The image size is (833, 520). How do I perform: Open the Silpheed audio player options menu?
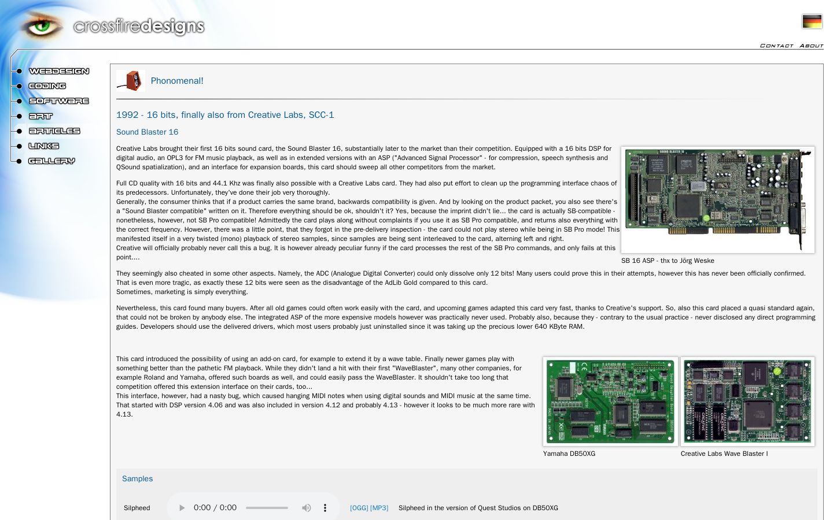tap(325, 508)
